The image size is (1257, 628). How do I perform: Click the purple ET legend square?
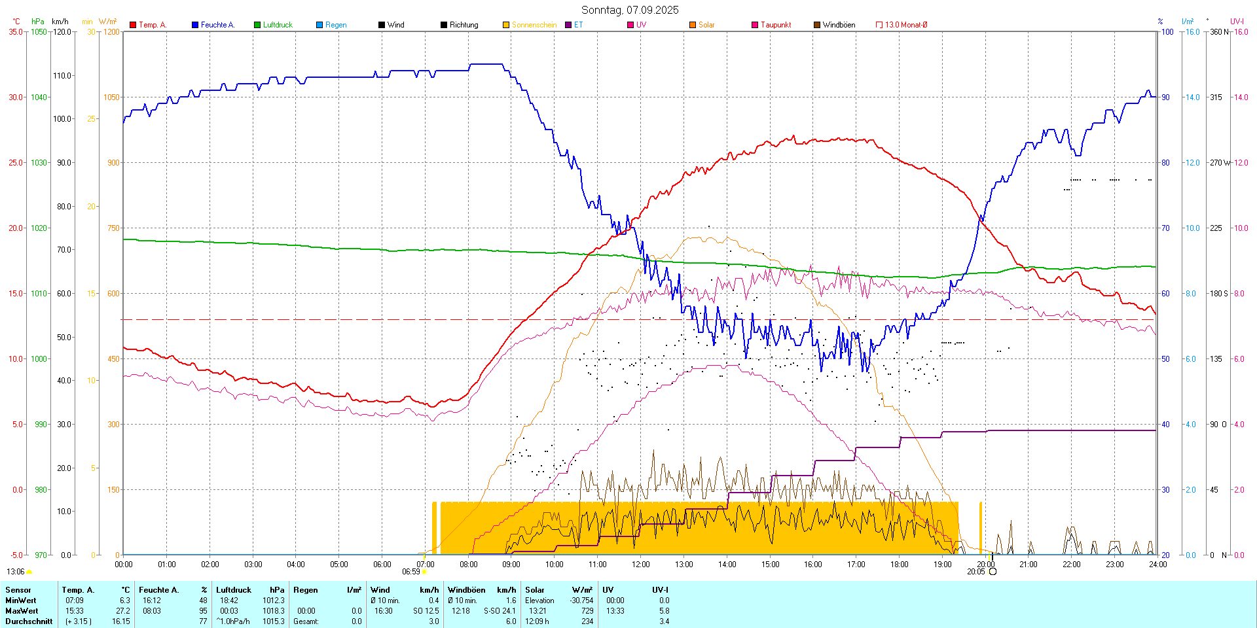pos(568,25)
